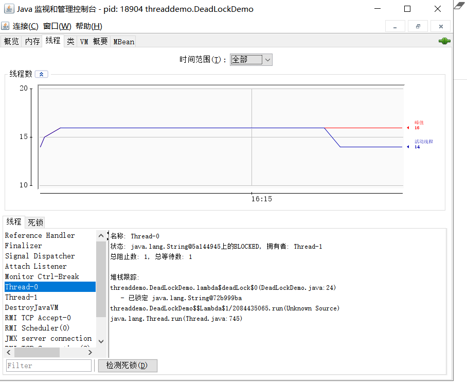Click thread list scroll up arrow
The image size is (467, 382).
101,236
